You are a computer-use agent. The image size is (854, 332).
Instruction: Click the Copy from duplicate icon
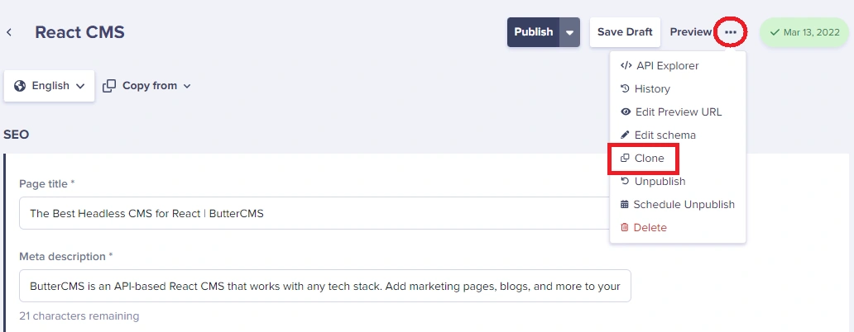(109, 86)
